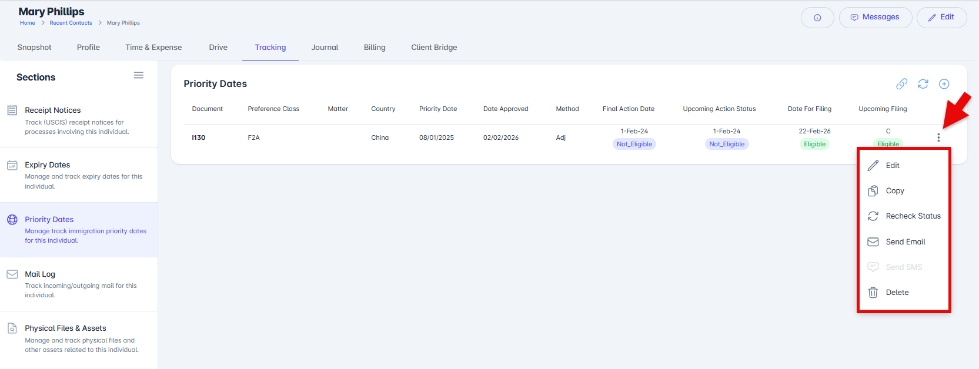Open the Client Bridge tab

[434, 48]
